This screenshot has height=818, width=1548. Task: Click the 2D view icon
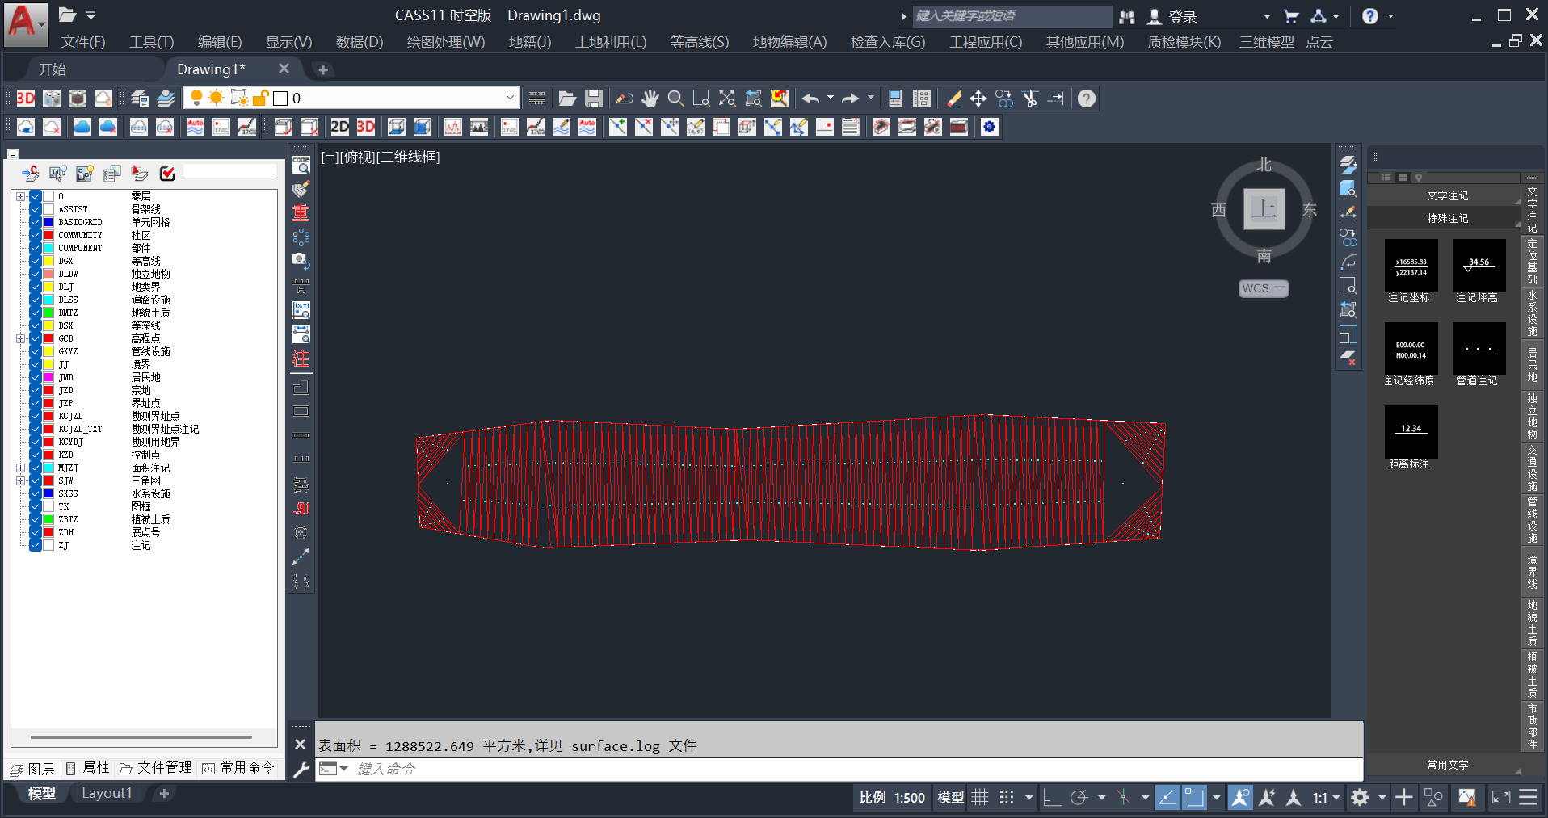(340, 127)
